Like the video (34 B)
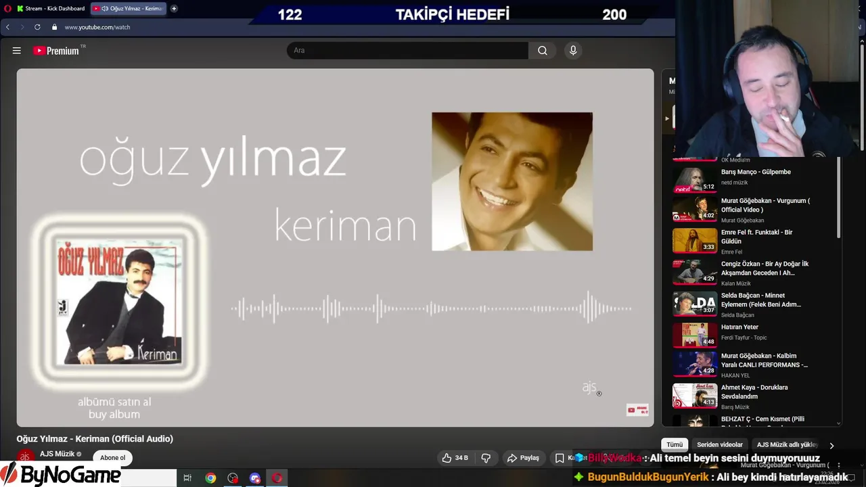The width and height of the screenshot is (866, 487). click(455, 458)
